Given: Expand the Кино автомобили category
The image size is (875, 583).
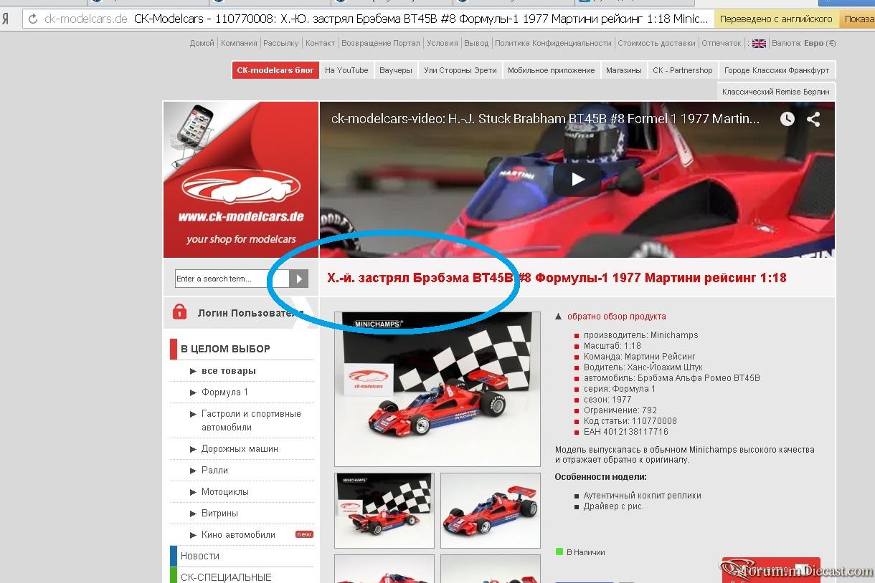Looking at the screenshot, I should pyautogui.click(x=239, y=535).
